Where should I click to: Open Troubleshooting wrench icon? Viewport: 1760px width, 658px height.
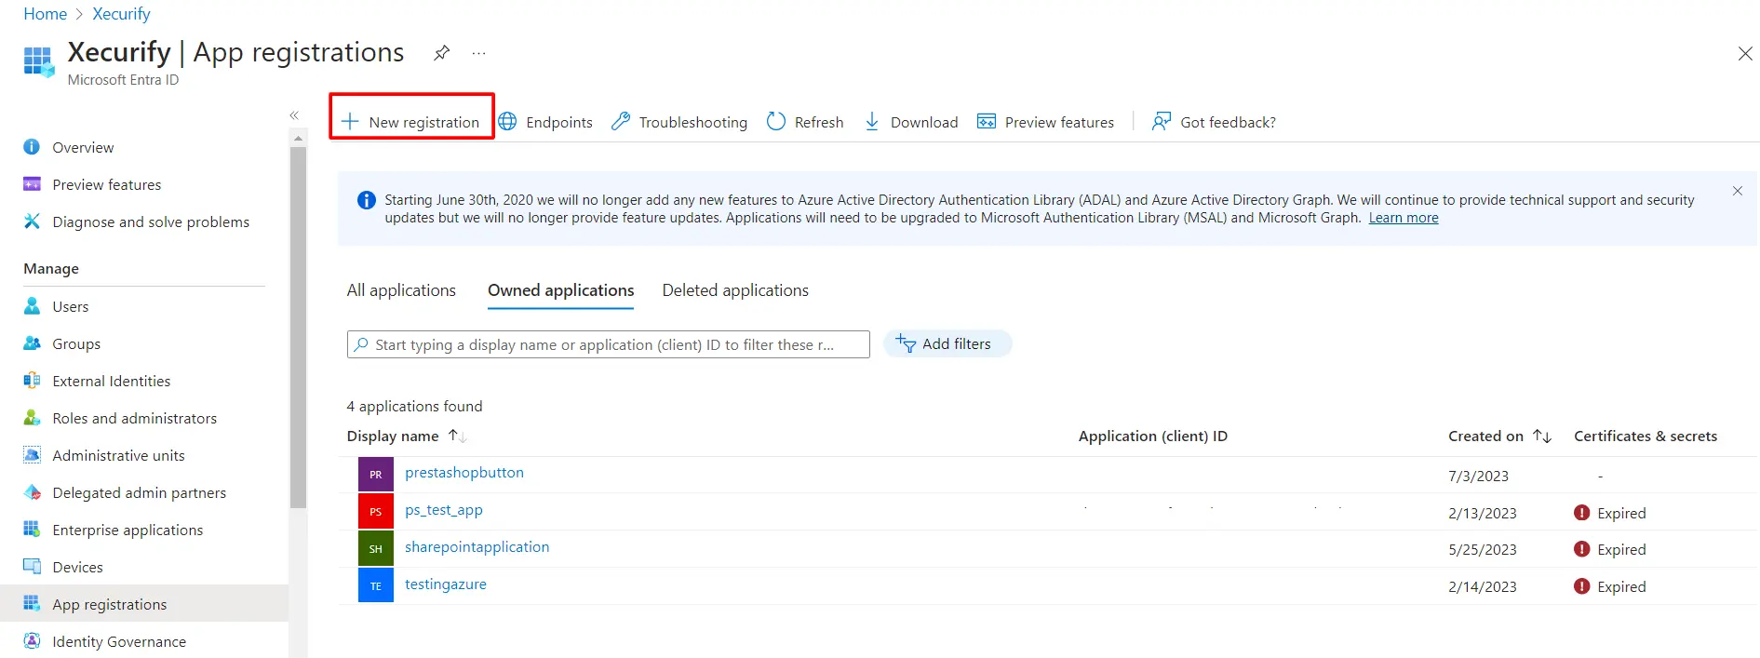pyautogui.click(x=621, y=121)
